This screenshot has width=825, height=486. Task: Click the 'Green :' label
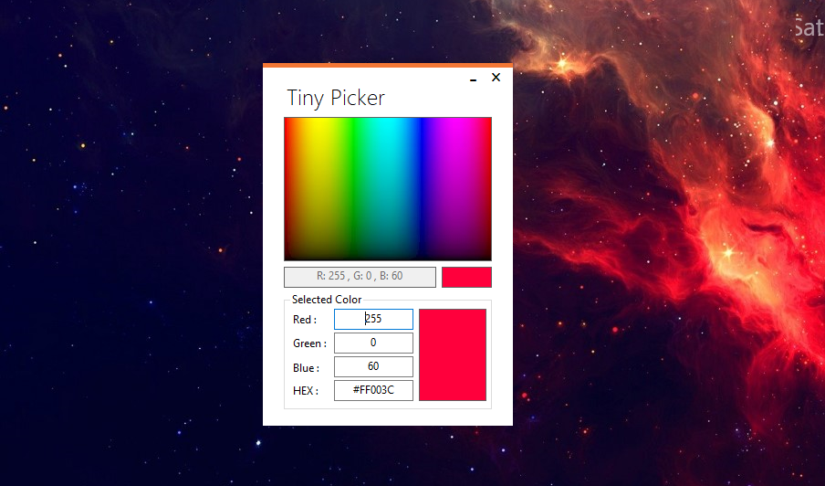[309, 343]
